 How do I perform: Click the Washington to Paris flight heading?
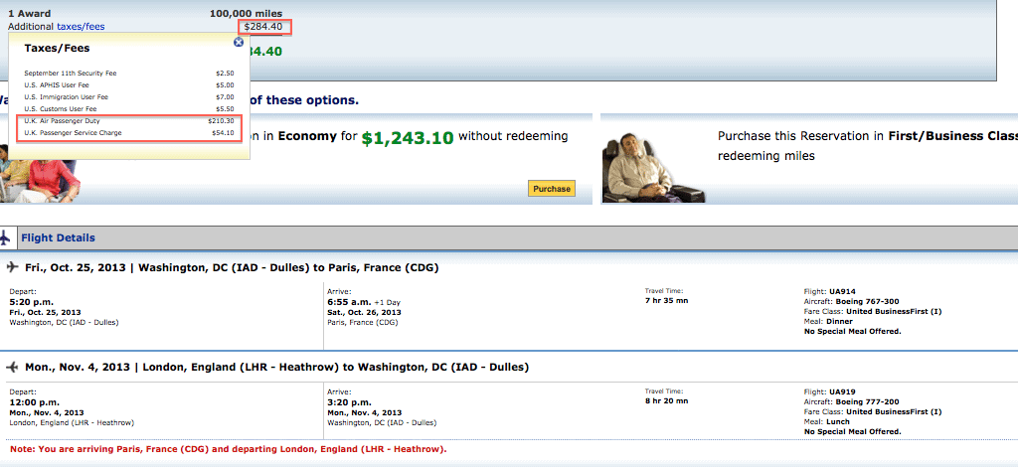pos(232,267)
